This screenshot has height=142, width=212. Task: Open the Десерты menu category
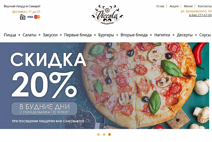184,35
